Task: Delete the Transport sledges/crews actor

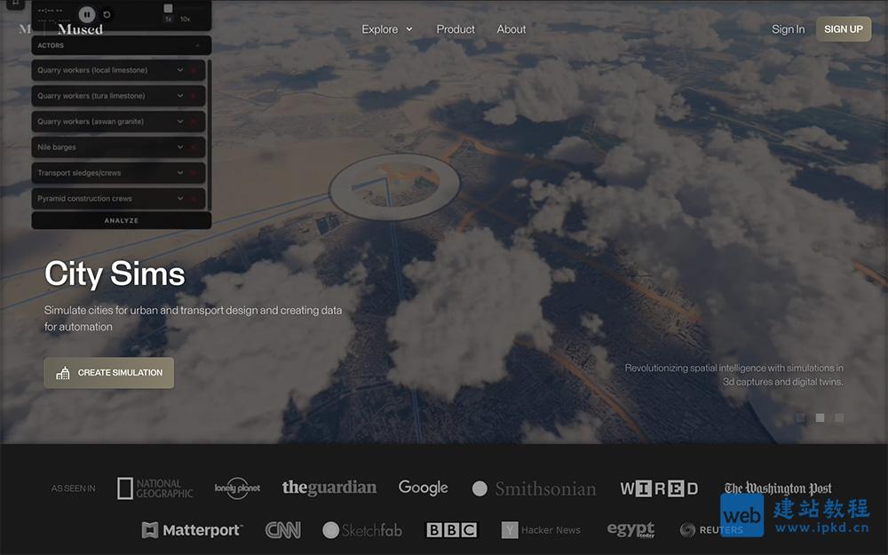Action: tap(194, 173)
